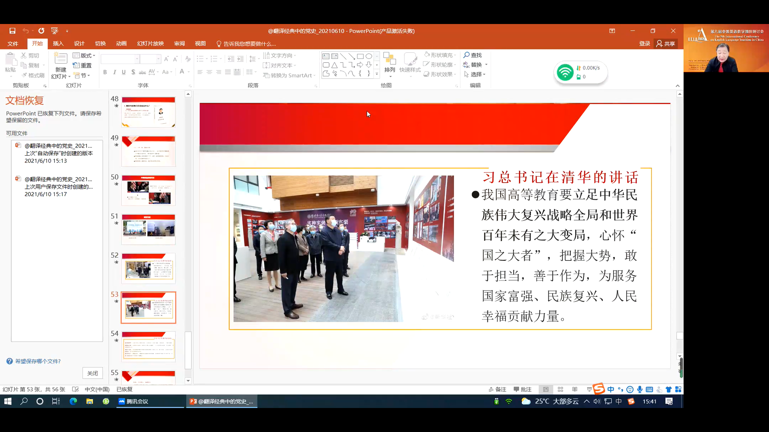Toggle Bold formatting button
Viewport: 769px width, 432px height.
tap(105, 72)
